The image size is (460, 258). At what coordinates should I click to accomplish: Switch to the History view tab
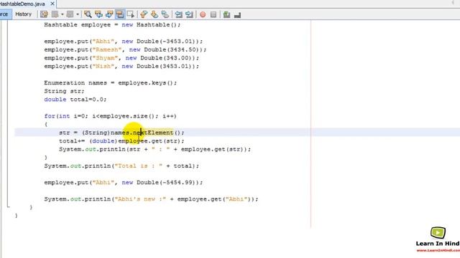(x=23, y=14)
